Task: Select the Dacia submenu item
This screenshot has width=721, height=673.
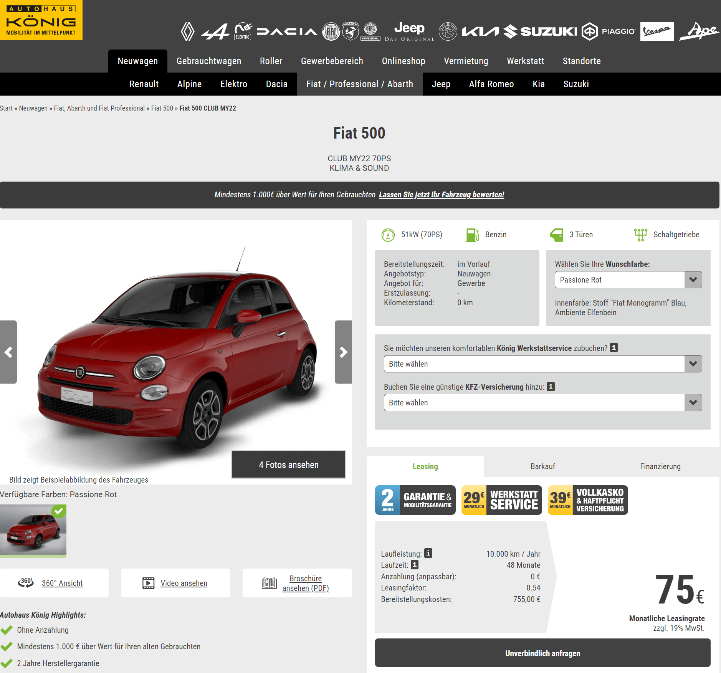Action: [277, 84]
